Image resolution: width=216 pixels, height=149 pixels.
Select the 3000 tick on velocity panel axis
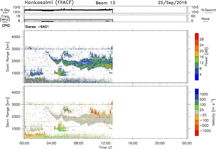tap(16, 104)
